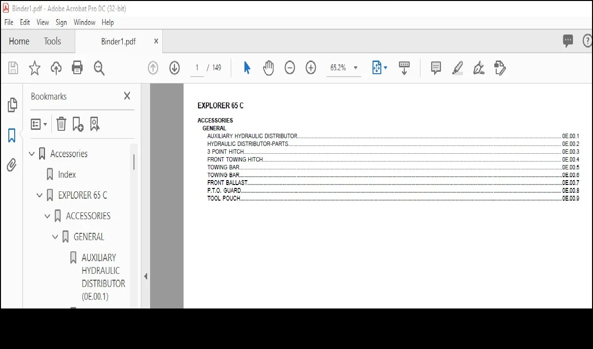Choose the Hand pan tool
593x349 pixels.
coord(268,68)
